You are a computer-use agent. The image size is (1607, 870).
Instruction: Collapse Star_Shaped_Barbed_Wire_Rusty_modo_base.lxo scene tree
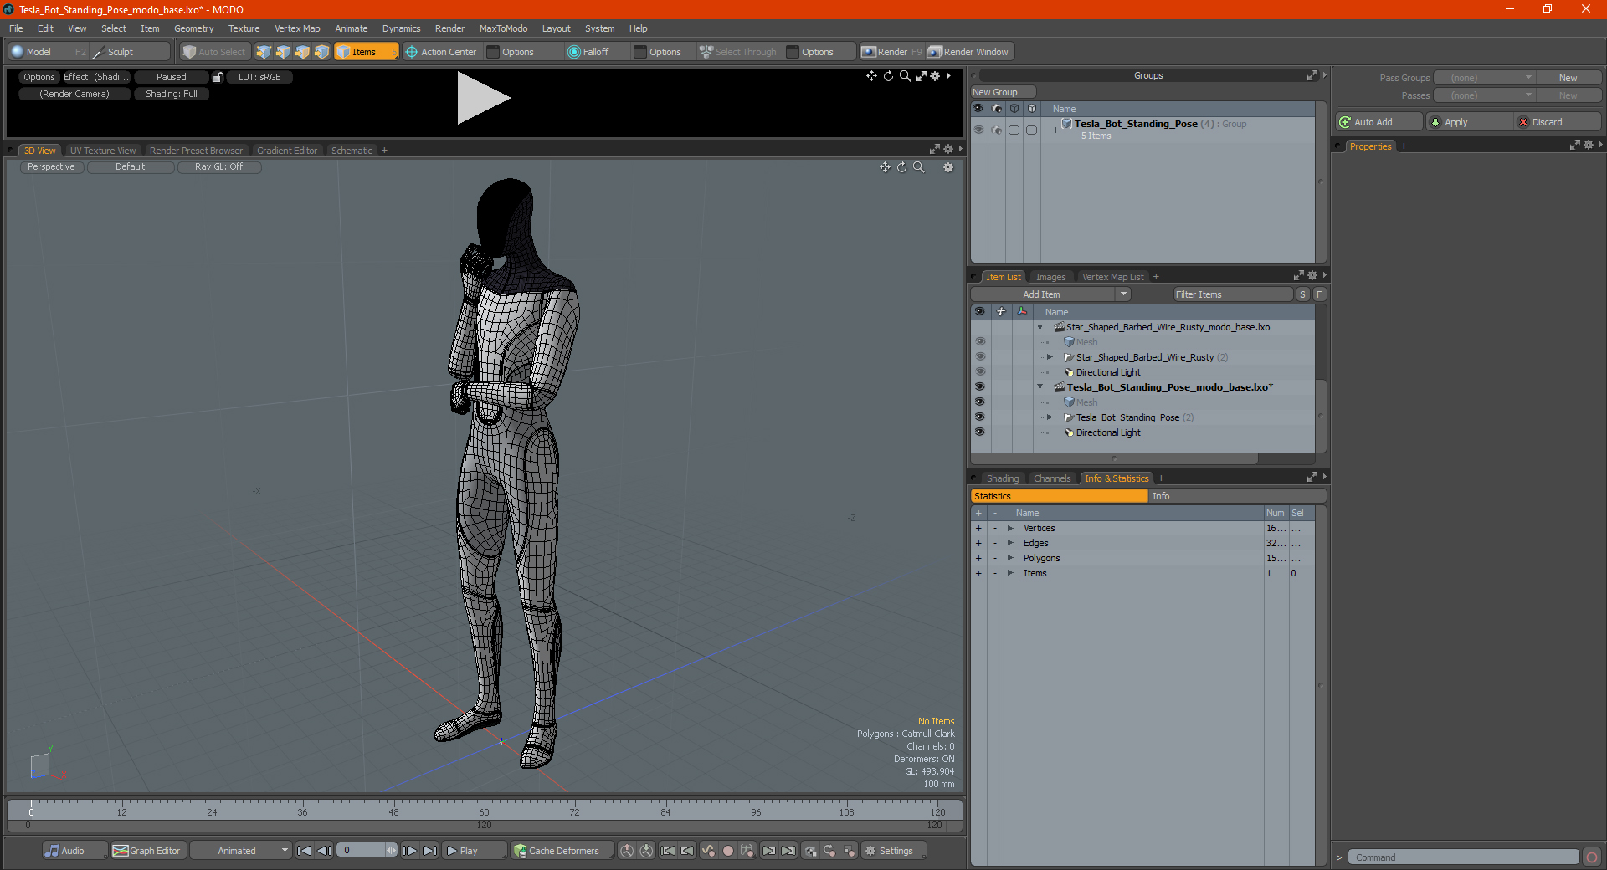[1040, 327]
